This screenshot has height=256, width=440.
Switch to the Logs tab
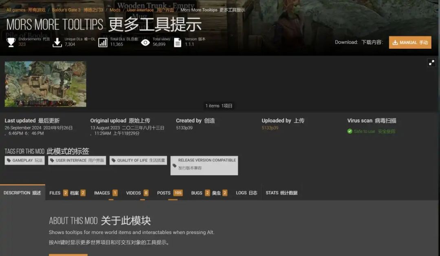[246, 193]
